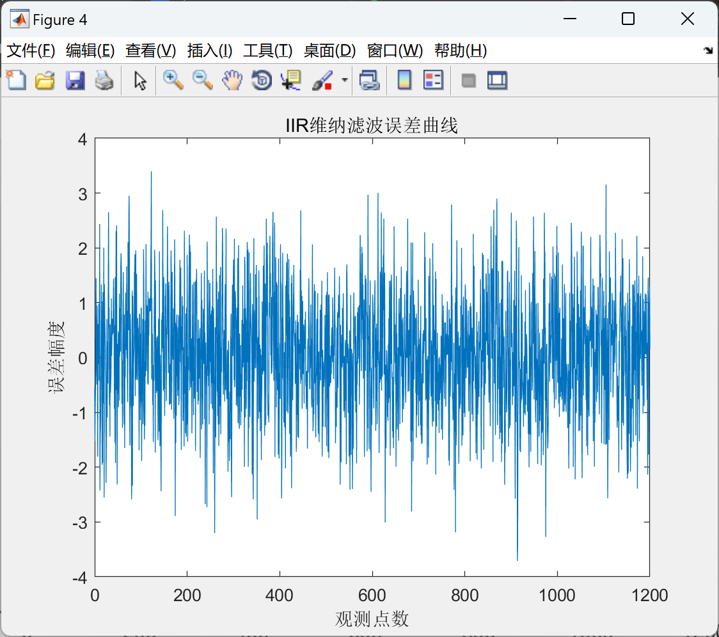This screenshot has width=719, height=637.
Task: Open the 文件(F) menu
Action: click(28, 51)
